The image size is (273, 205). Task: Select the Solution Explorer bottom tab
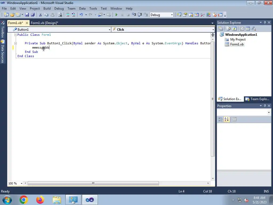230,99
